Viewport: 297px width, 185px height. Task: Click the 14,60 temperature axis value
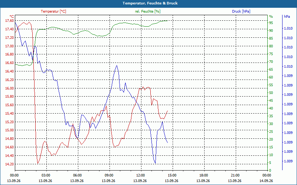(x=9, y=147)
